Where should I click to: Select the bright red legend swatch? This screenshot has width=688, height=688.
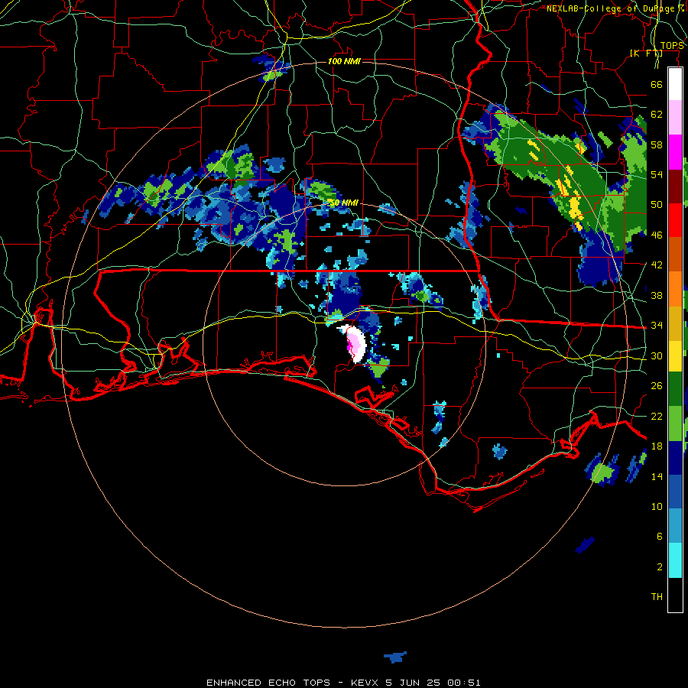coord(675,220)
